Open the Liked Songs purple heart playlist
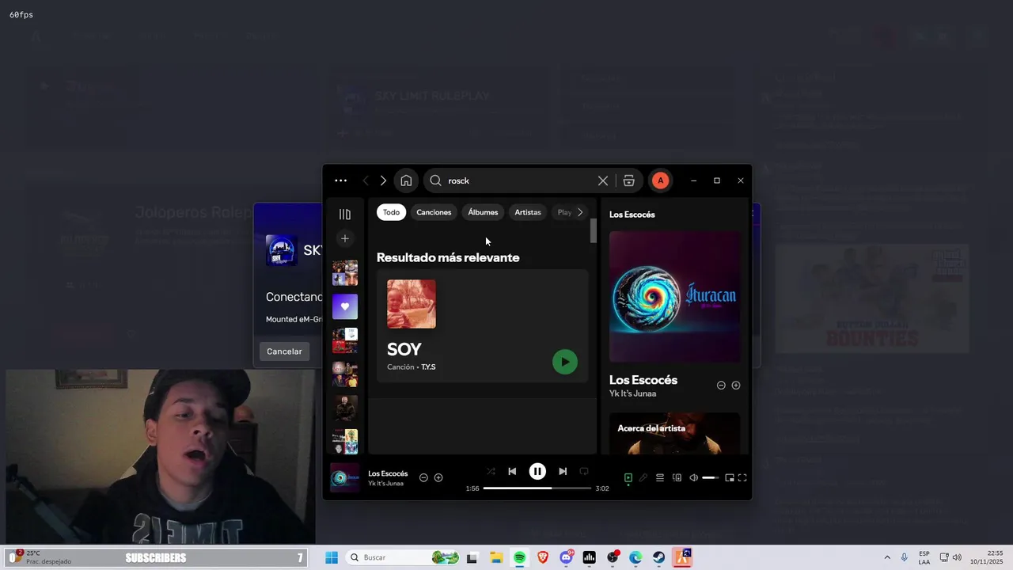This screenshot has height=570, width=1013. 345,306
